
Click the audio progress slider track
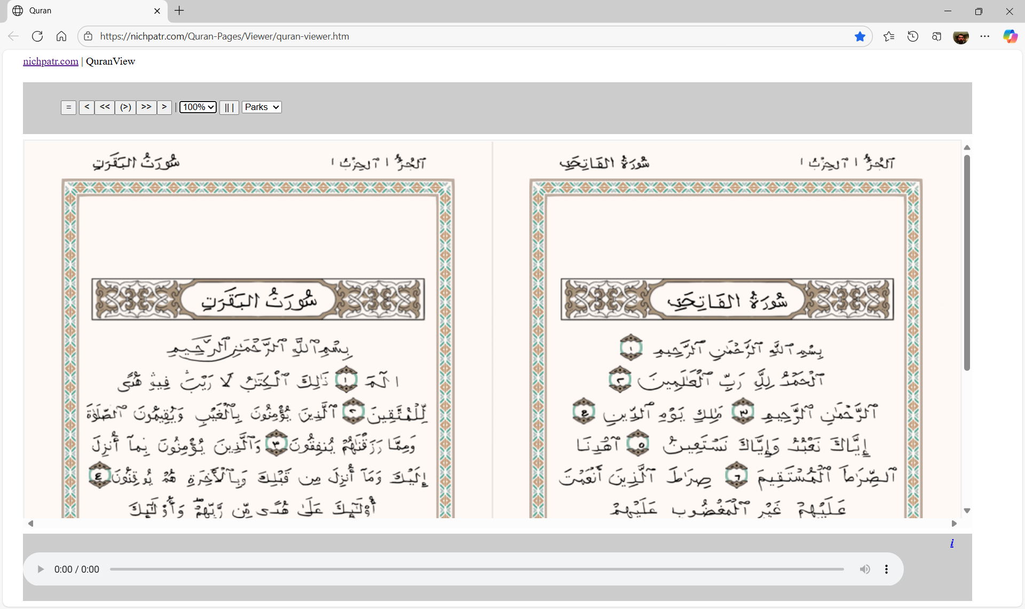(476, 569)
